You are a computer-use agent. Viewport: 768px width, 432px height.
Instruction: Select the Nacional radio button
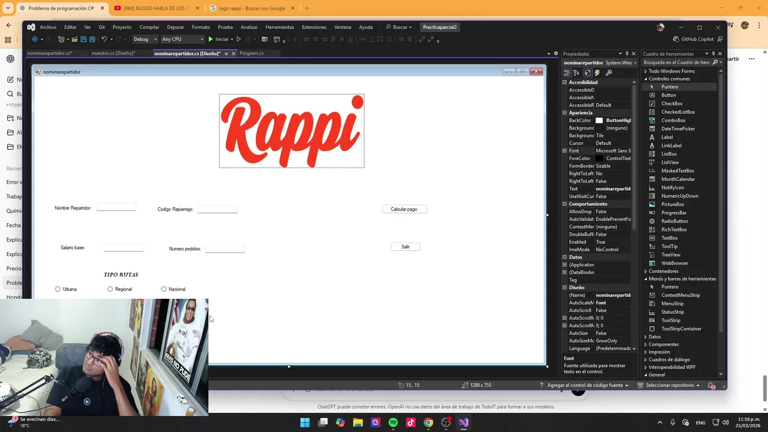(164, 289)
